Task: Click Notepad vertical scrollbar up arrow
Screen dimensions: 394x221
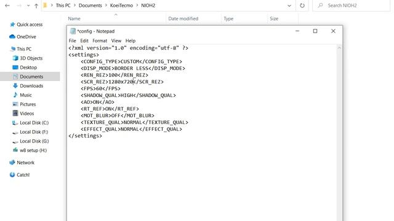Action: [x=339, y=48]
